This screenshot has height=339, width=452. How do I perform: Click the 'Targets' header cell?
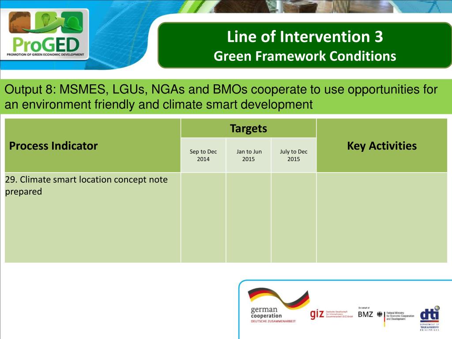249,128
